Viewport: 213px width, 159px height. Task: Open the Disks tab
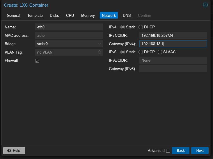tap(54, 15)
